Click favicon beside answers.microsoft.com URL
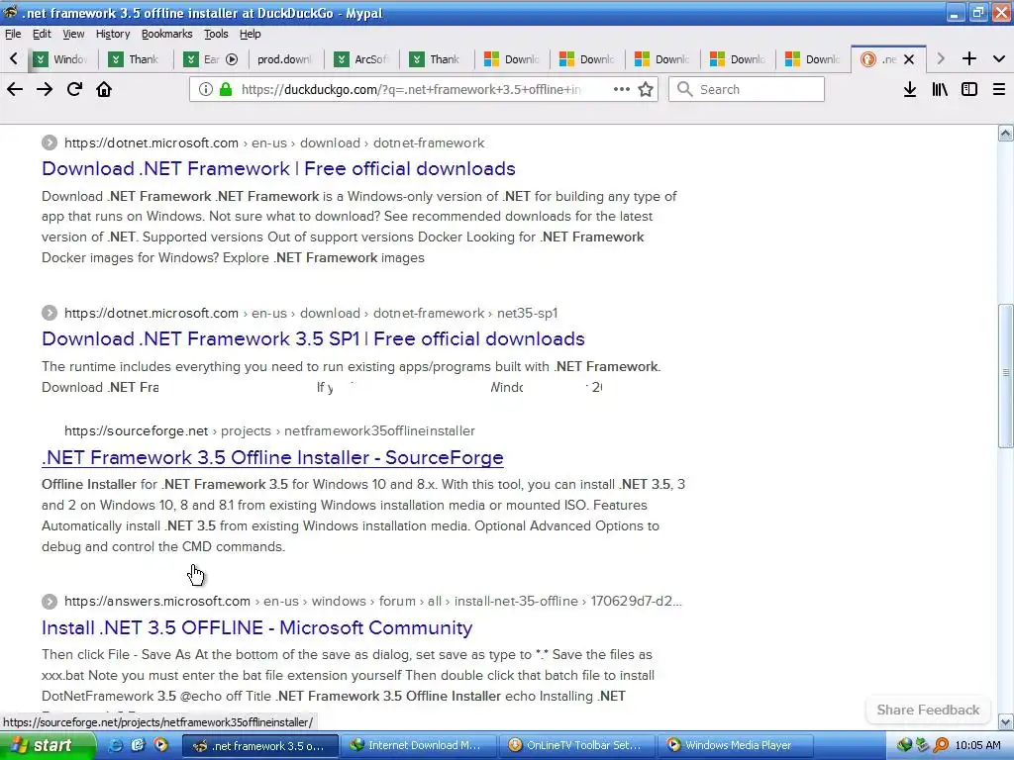This screenshot has width=1014, height=760. (x=50, y=601)
